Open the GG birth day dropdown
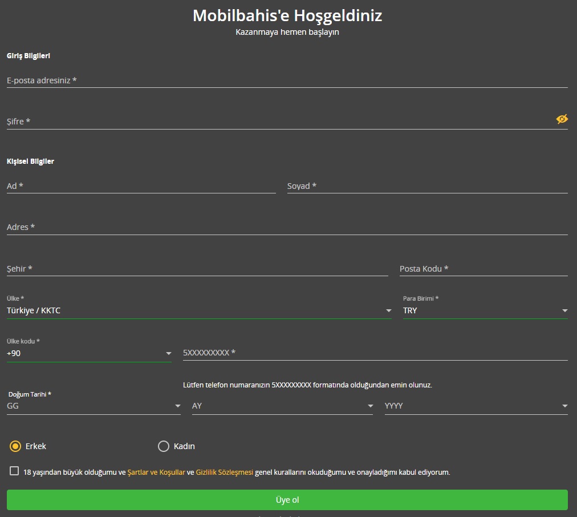The width and height of the screenshot is (577, 517). [x=94, y=406]
